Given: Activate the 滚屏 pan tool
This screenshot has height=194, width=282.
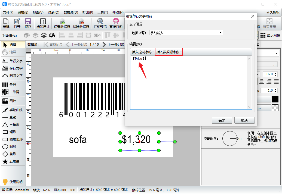Looking at the screenshot, I should pos(13,52).
